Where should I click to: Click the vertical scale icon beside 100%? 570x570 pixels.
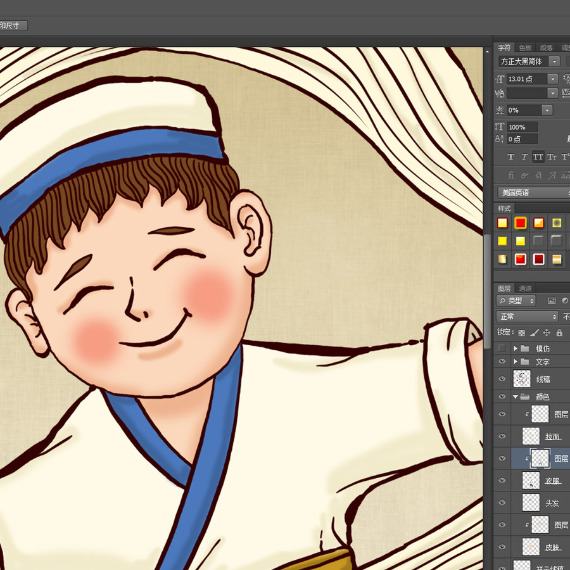coord(500,127)
